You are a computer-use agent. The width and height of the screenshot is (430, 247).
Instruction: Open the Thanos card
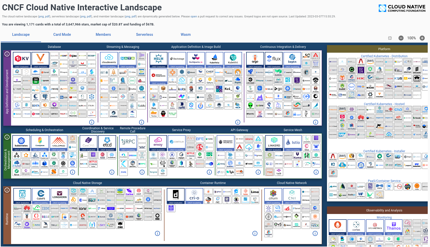point(394,227)
